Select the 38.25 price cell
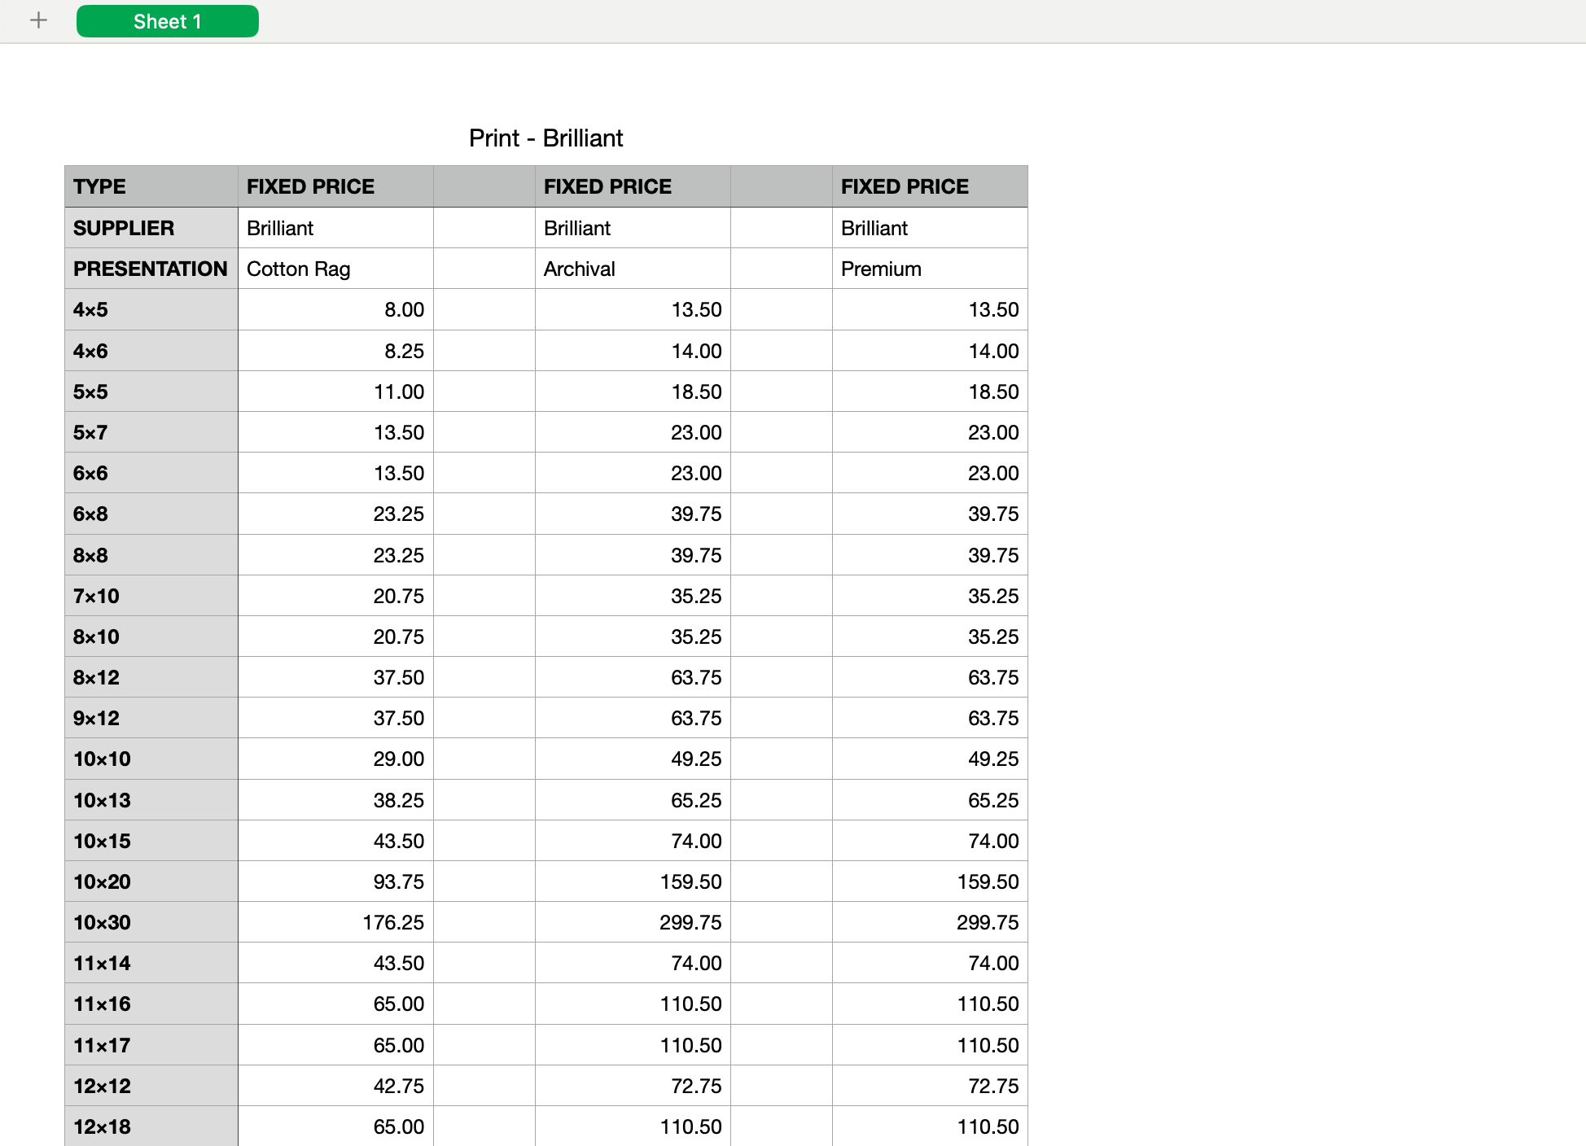The width and height of the screenshot is (1586, 1146). click(335, 800)
